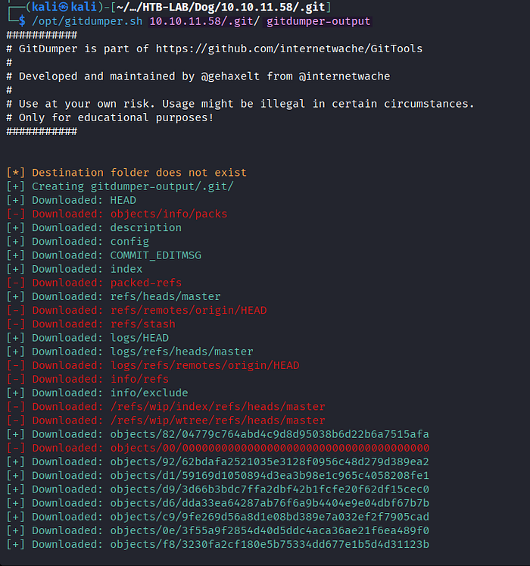Click the [-] marker beside objects/info/packs
The height and width of the screenshot is (566, 530).
click(15, 214)
